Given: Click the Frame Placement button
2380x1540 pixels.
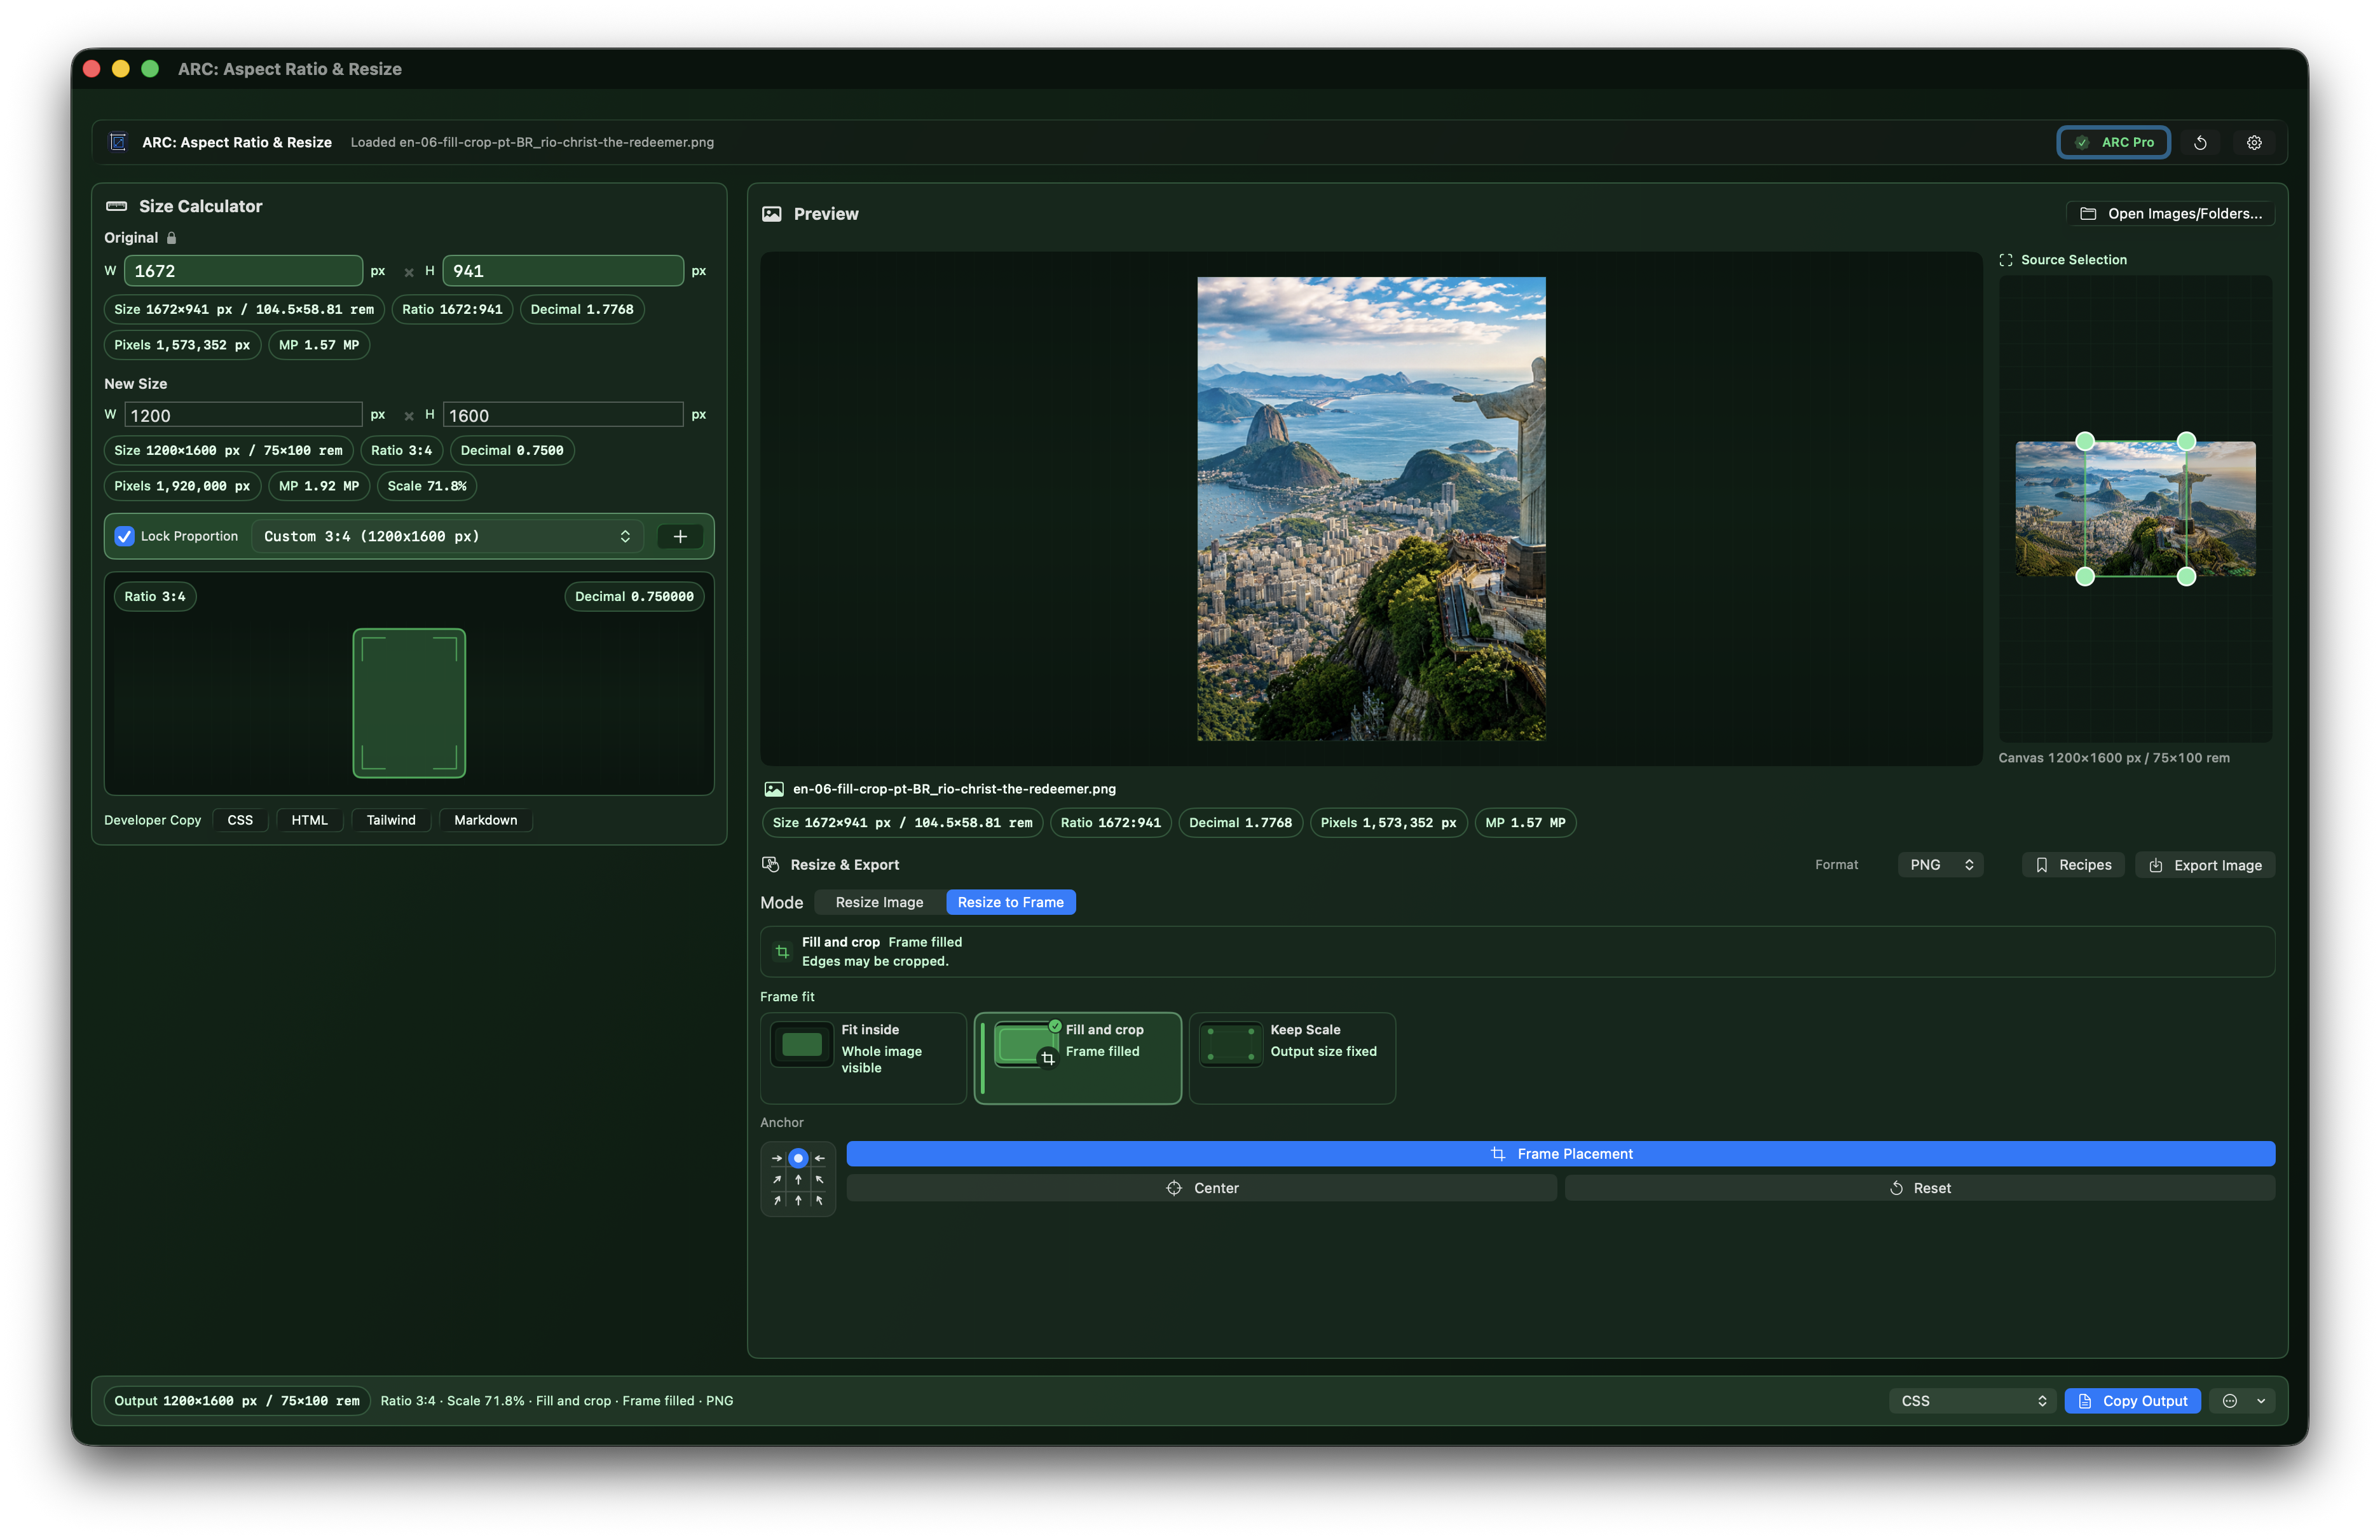Looking at the screenshot, I should click(x=1560, y=1153).
